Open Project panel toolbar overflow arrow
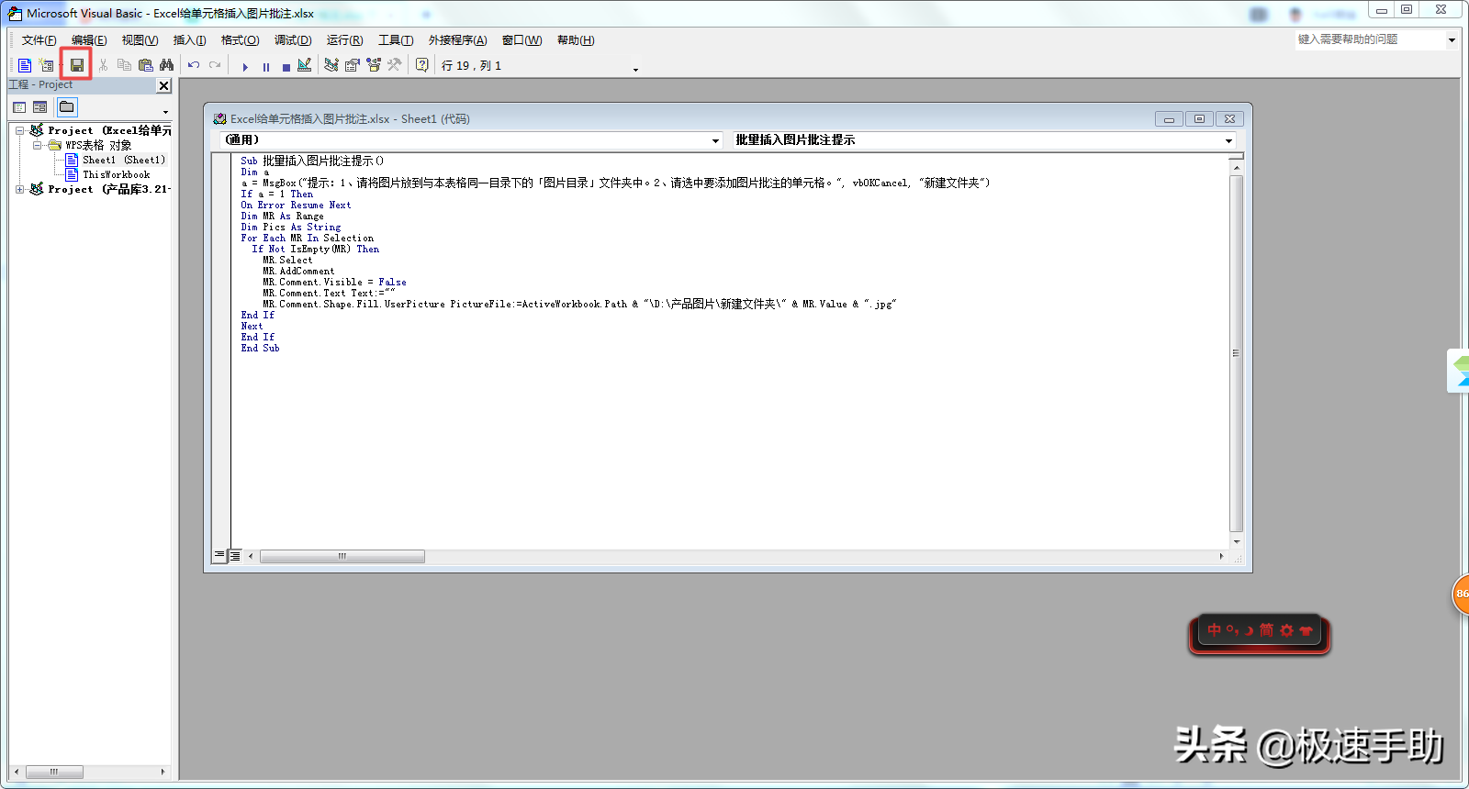The width and height of the screenshot is (1469, 789). (166, 112)
